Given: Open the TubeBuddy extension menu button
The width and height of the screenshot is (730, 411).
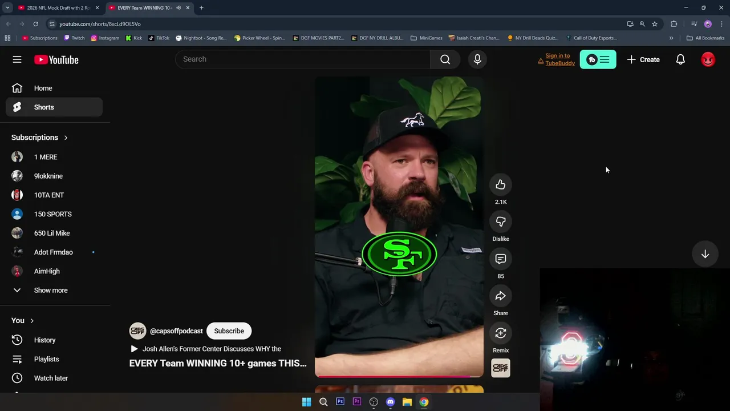Looking at the screenshot, I should pyautogui.click(x=598, y=59).
